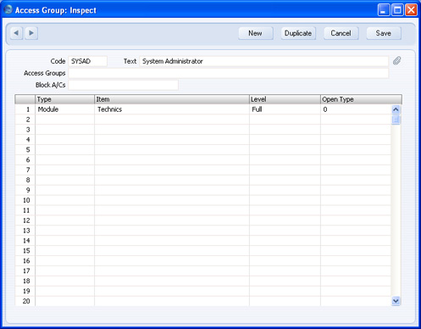Image resolution: width=421 pixels, height=329 pixels.
Task: Click the Cancel button
Action: 341,33
